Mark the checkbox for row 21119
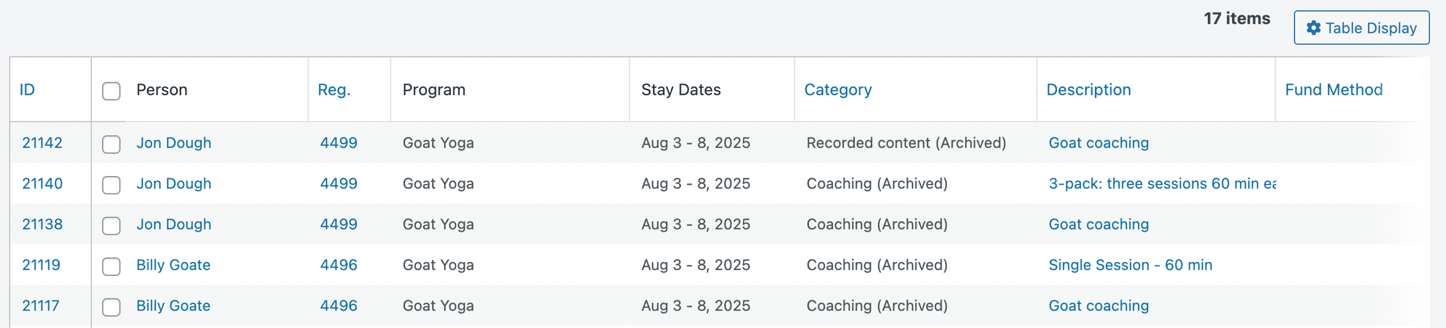The height and width of the screenshot is (328, 1446). [x=111, y=266]
